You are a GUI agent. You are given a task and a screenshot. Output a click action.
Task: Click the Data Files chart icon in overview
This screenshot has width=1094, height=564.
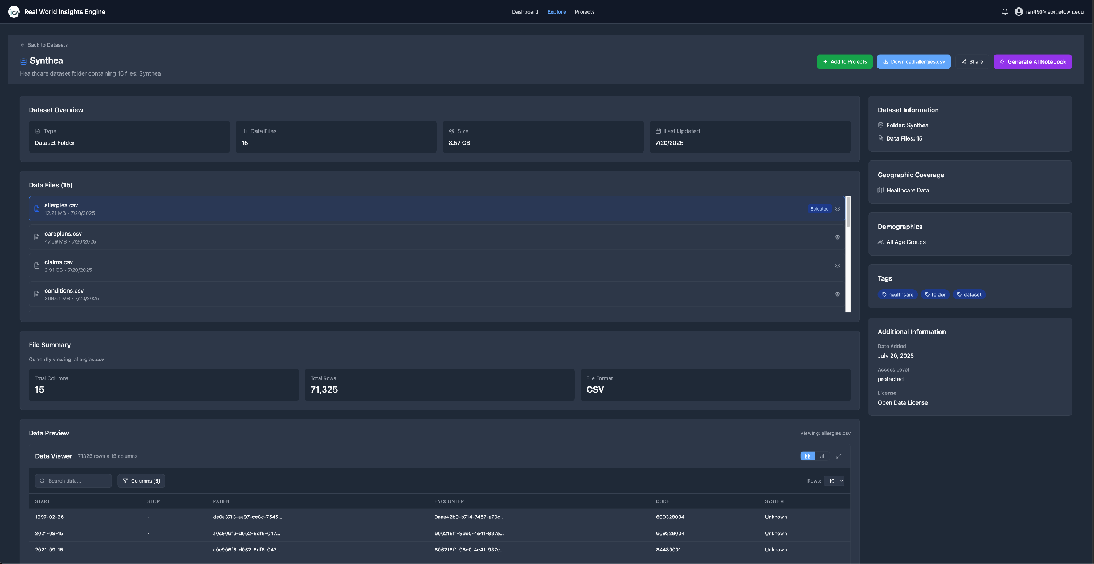(244, 131)
